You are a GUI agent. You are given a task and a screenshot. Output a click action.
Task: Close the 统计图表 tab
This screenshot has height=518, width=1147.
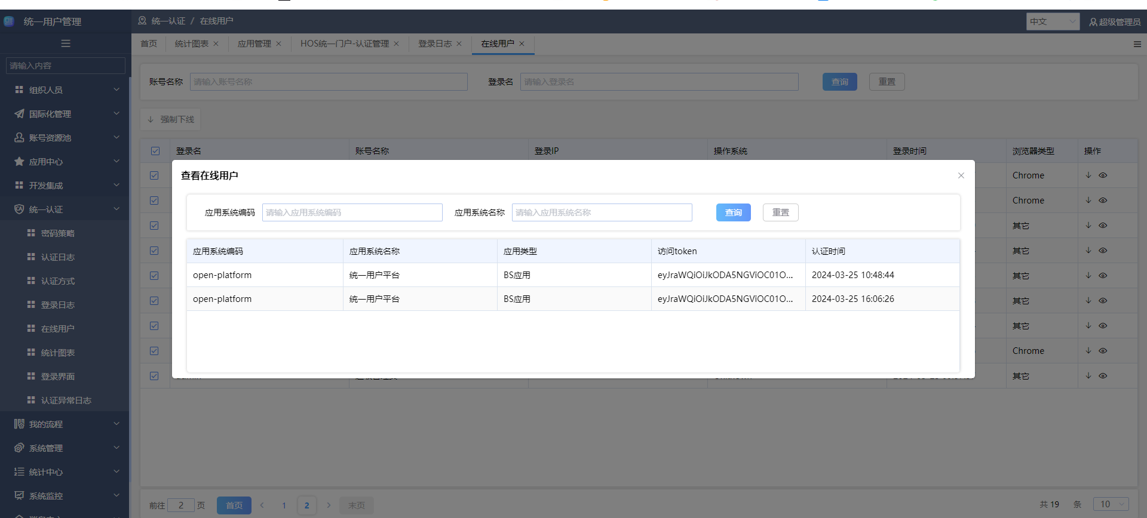point(216,44)
